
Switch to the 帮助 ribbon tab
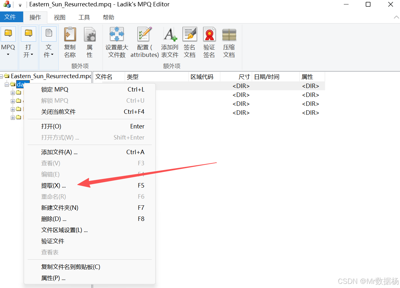click(x=109, y=17)
